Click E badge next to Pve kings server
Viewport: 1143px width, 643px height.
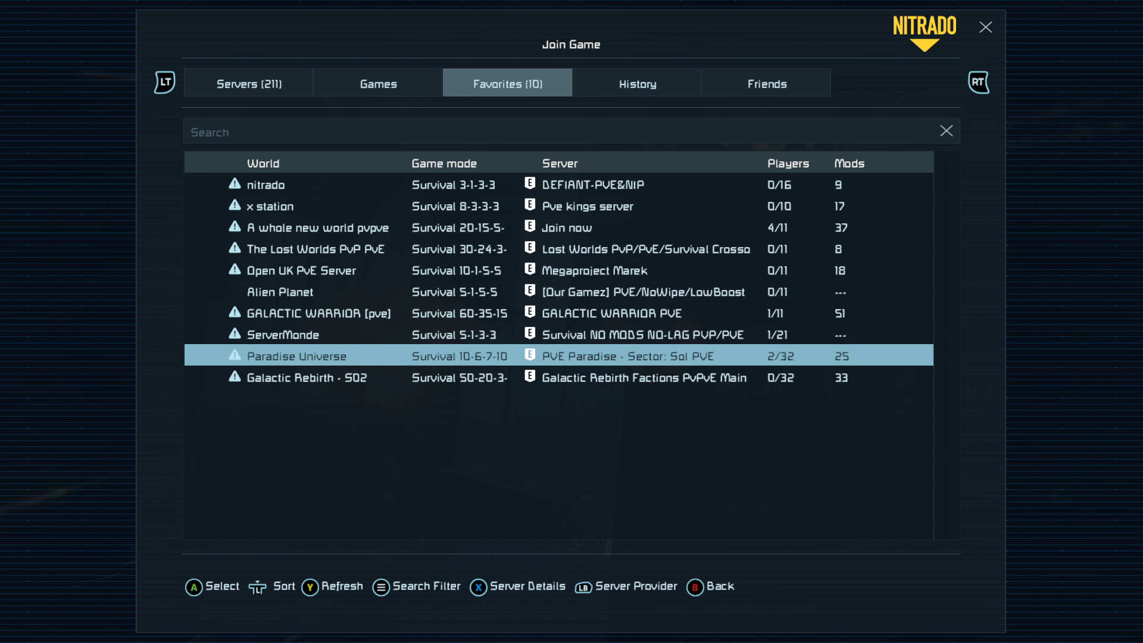click(x=530, y=205)
